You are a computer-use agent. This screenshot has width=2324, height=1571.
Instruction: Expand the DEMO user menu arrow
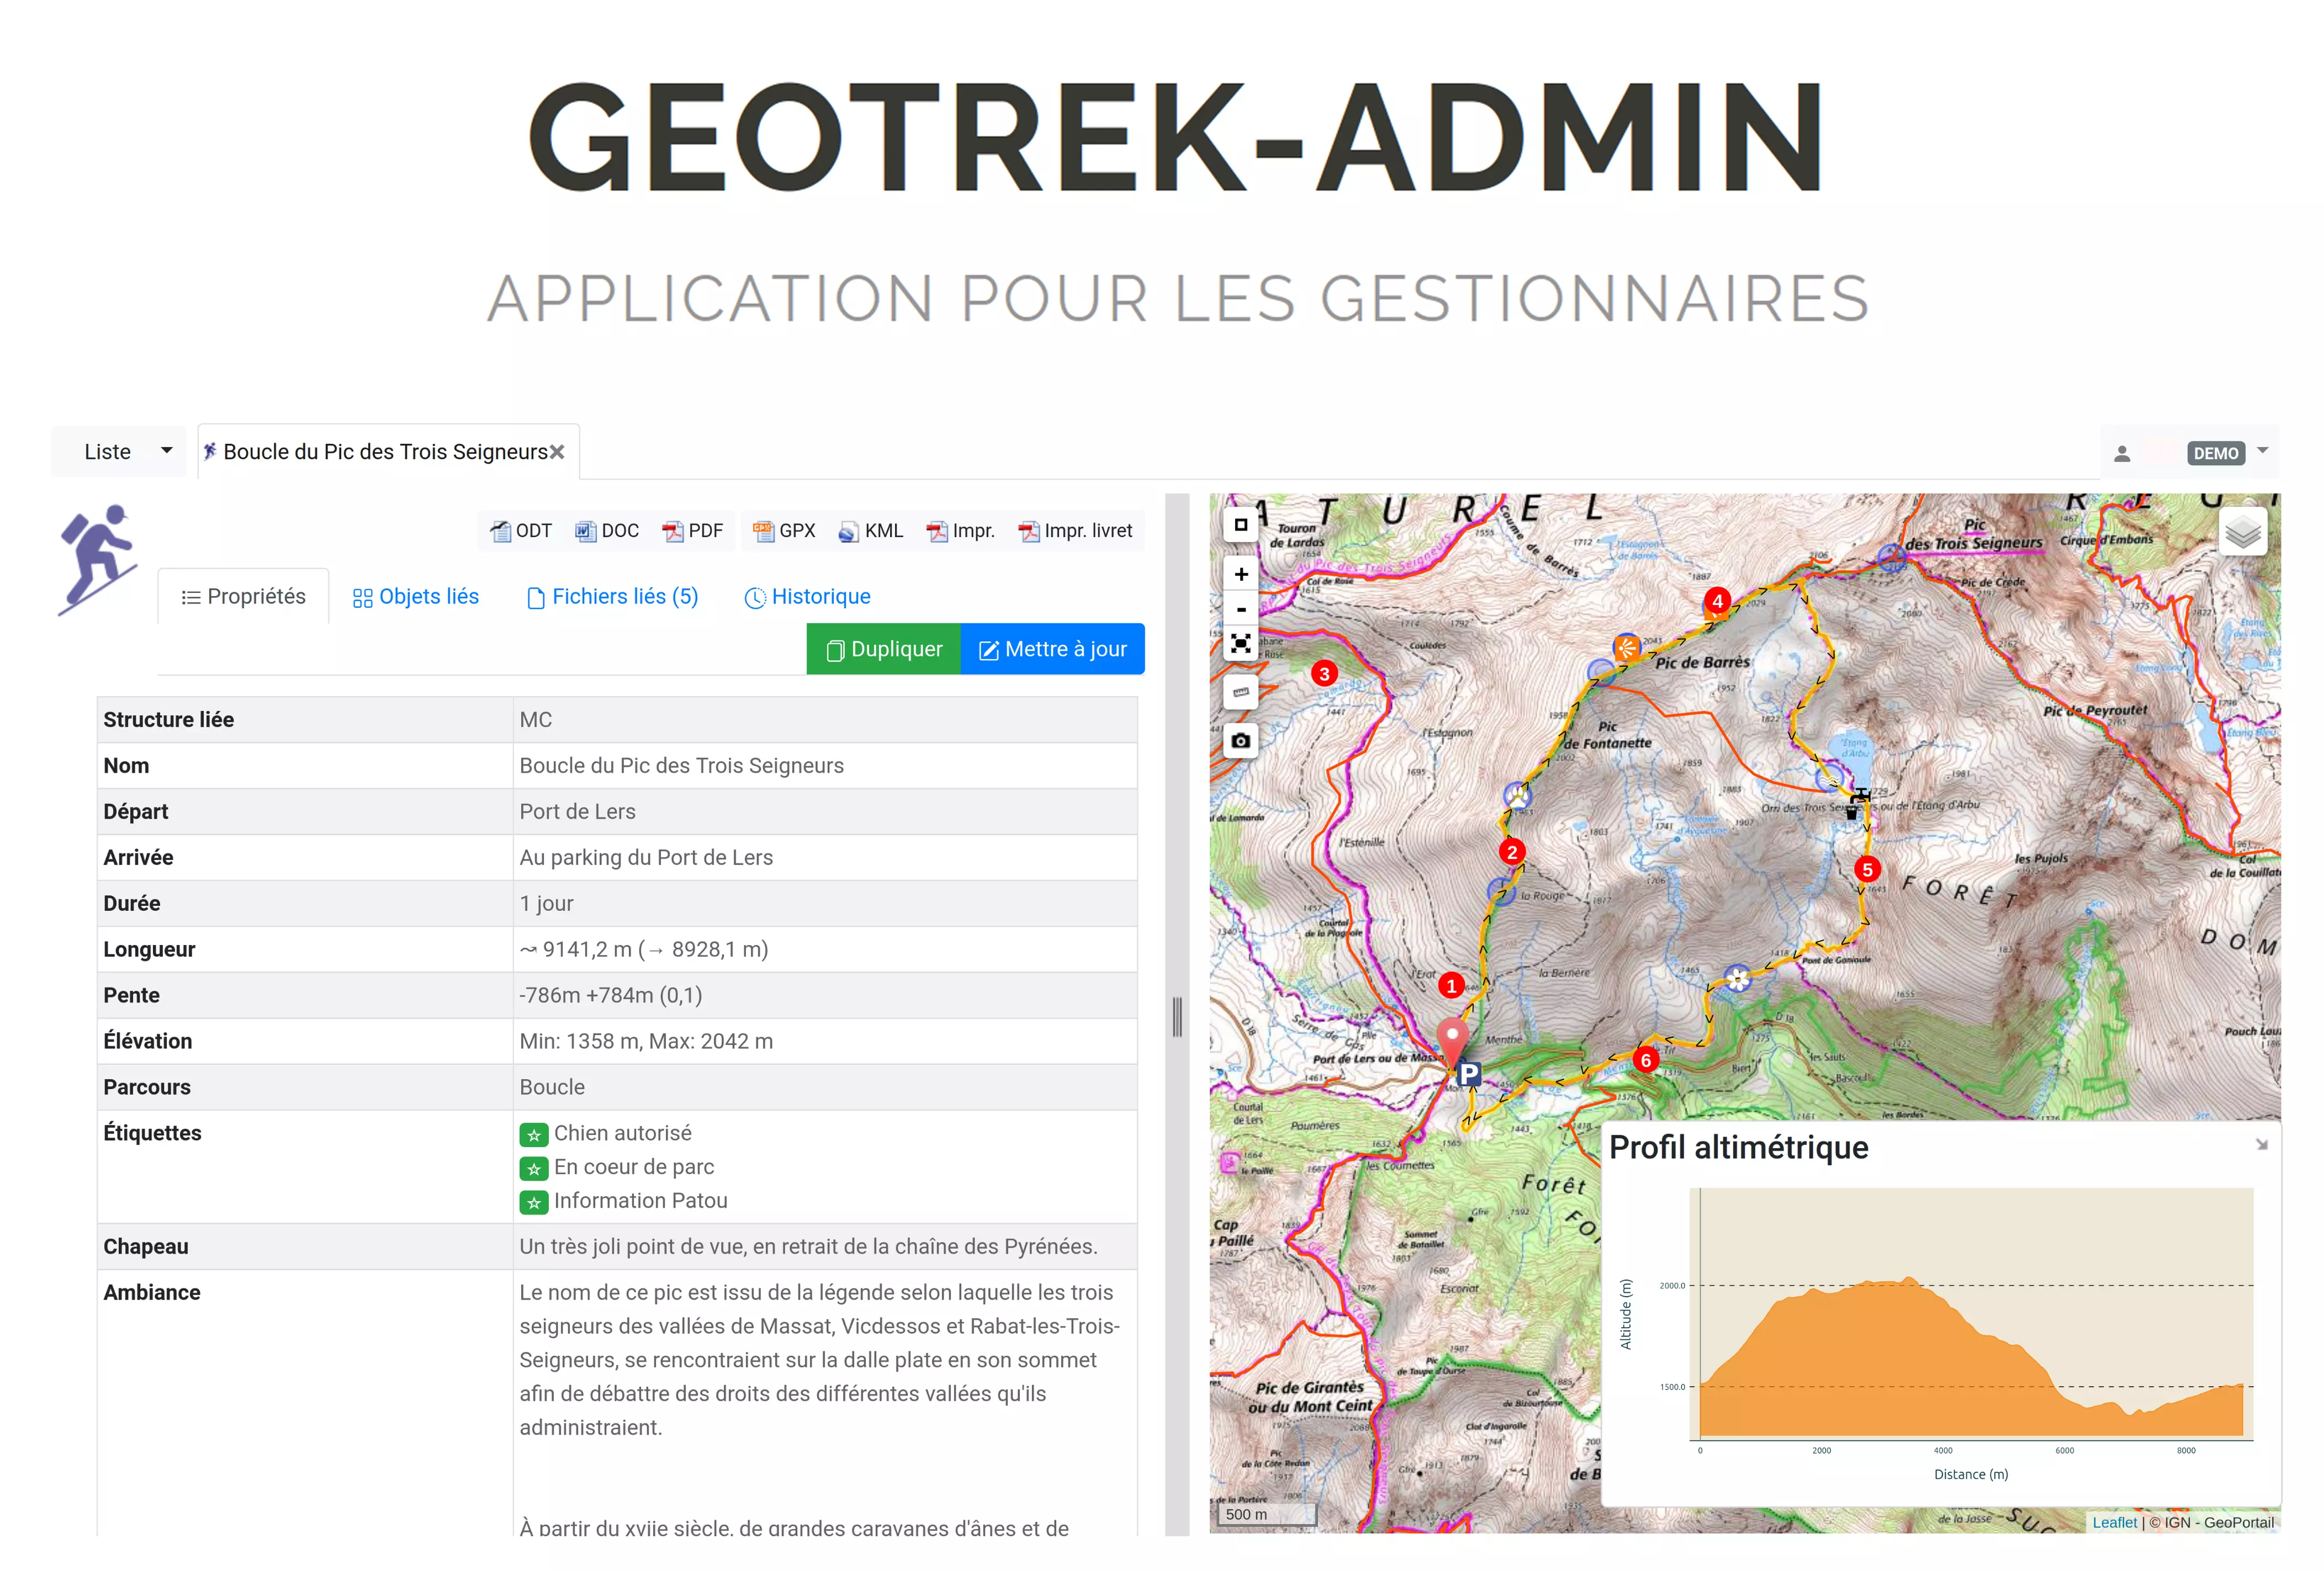[x=2262, y=451]
